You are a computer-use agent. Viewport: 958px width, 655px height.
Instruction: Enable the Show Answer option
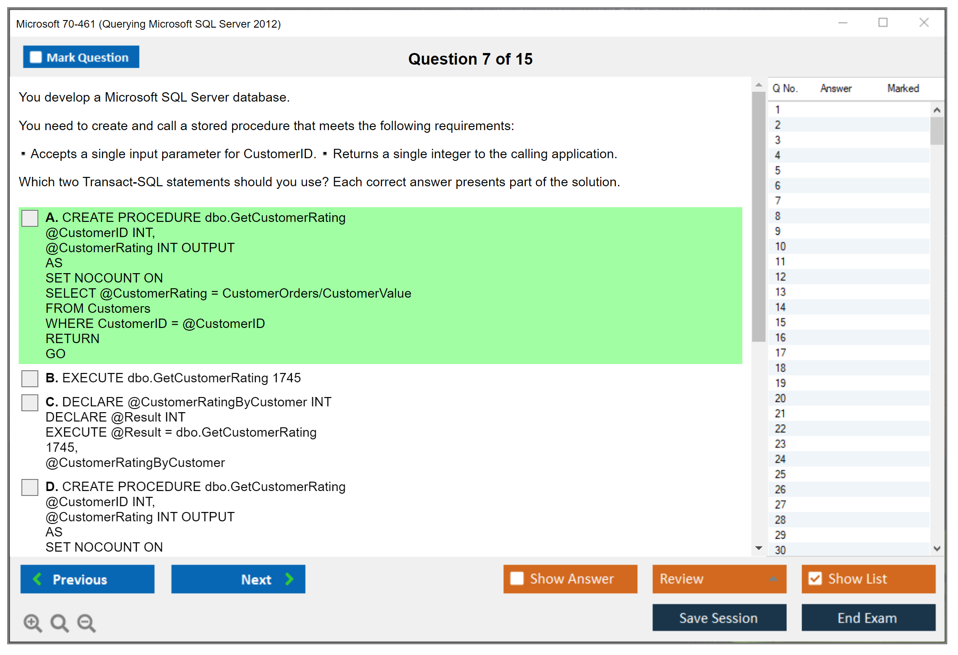[517, 578]
